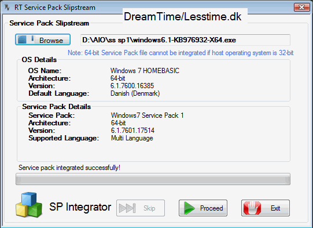Click the 'Default Language:' label
This screenshot has width=313, height=228.
[58, 93]
